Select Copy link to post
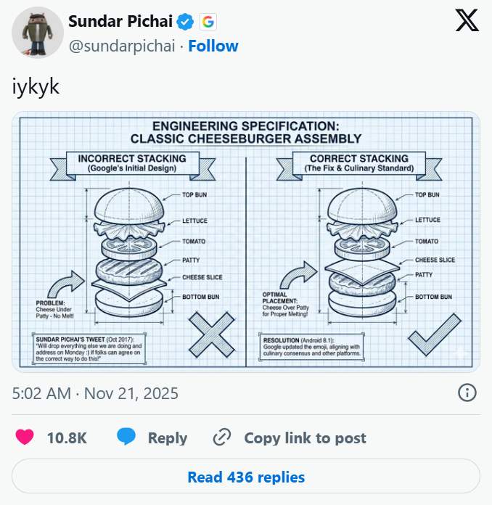The width and height of the screenshot is (492, 505). coord(305,438)
